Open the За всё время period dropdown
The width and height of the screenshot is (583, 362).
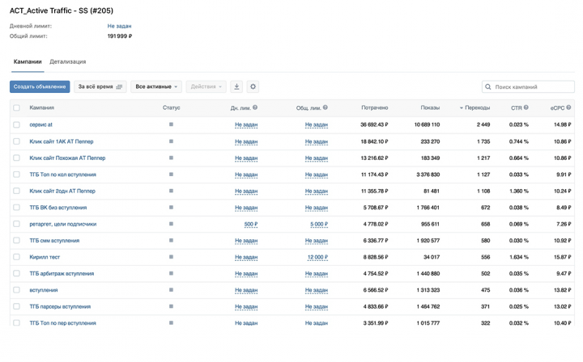[100, 86]
